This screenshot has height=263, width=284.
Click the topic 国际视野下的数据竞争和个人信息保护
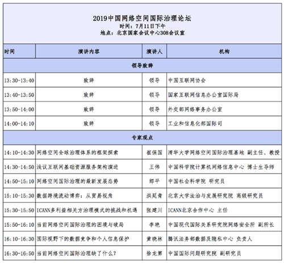(83, 239)
